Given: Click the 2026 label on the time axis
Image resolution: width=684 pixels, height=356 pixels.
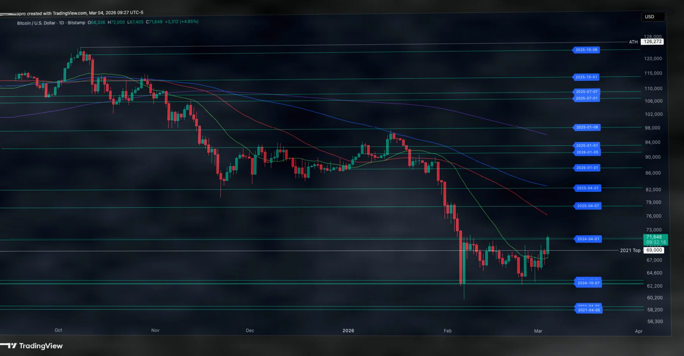Looking at the screenshot, I should tap(348, 331).
